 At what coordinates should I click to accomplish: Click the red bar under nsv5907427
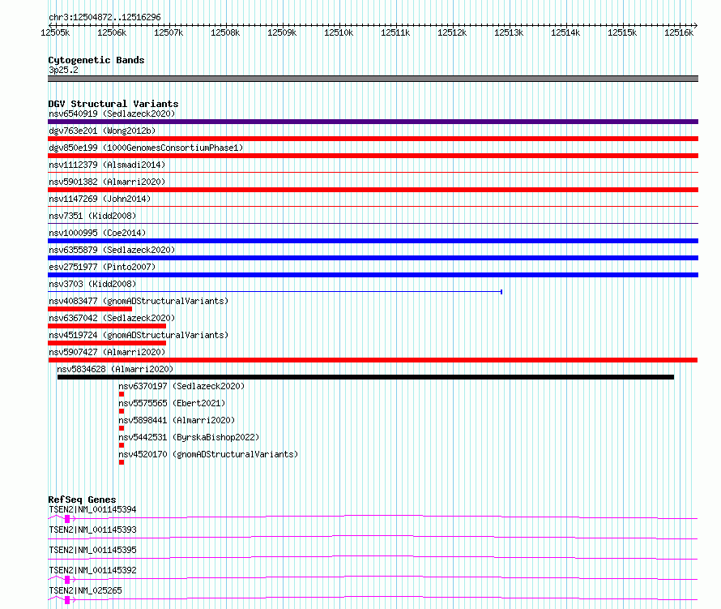[x=373, y=360]
